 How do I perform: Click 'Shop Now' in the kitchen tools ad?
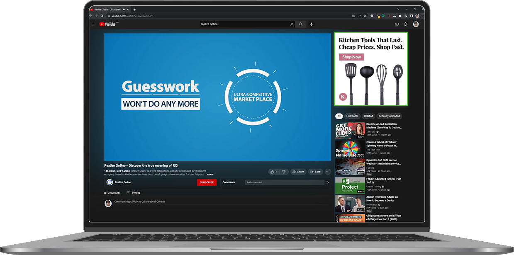[351, 57]
